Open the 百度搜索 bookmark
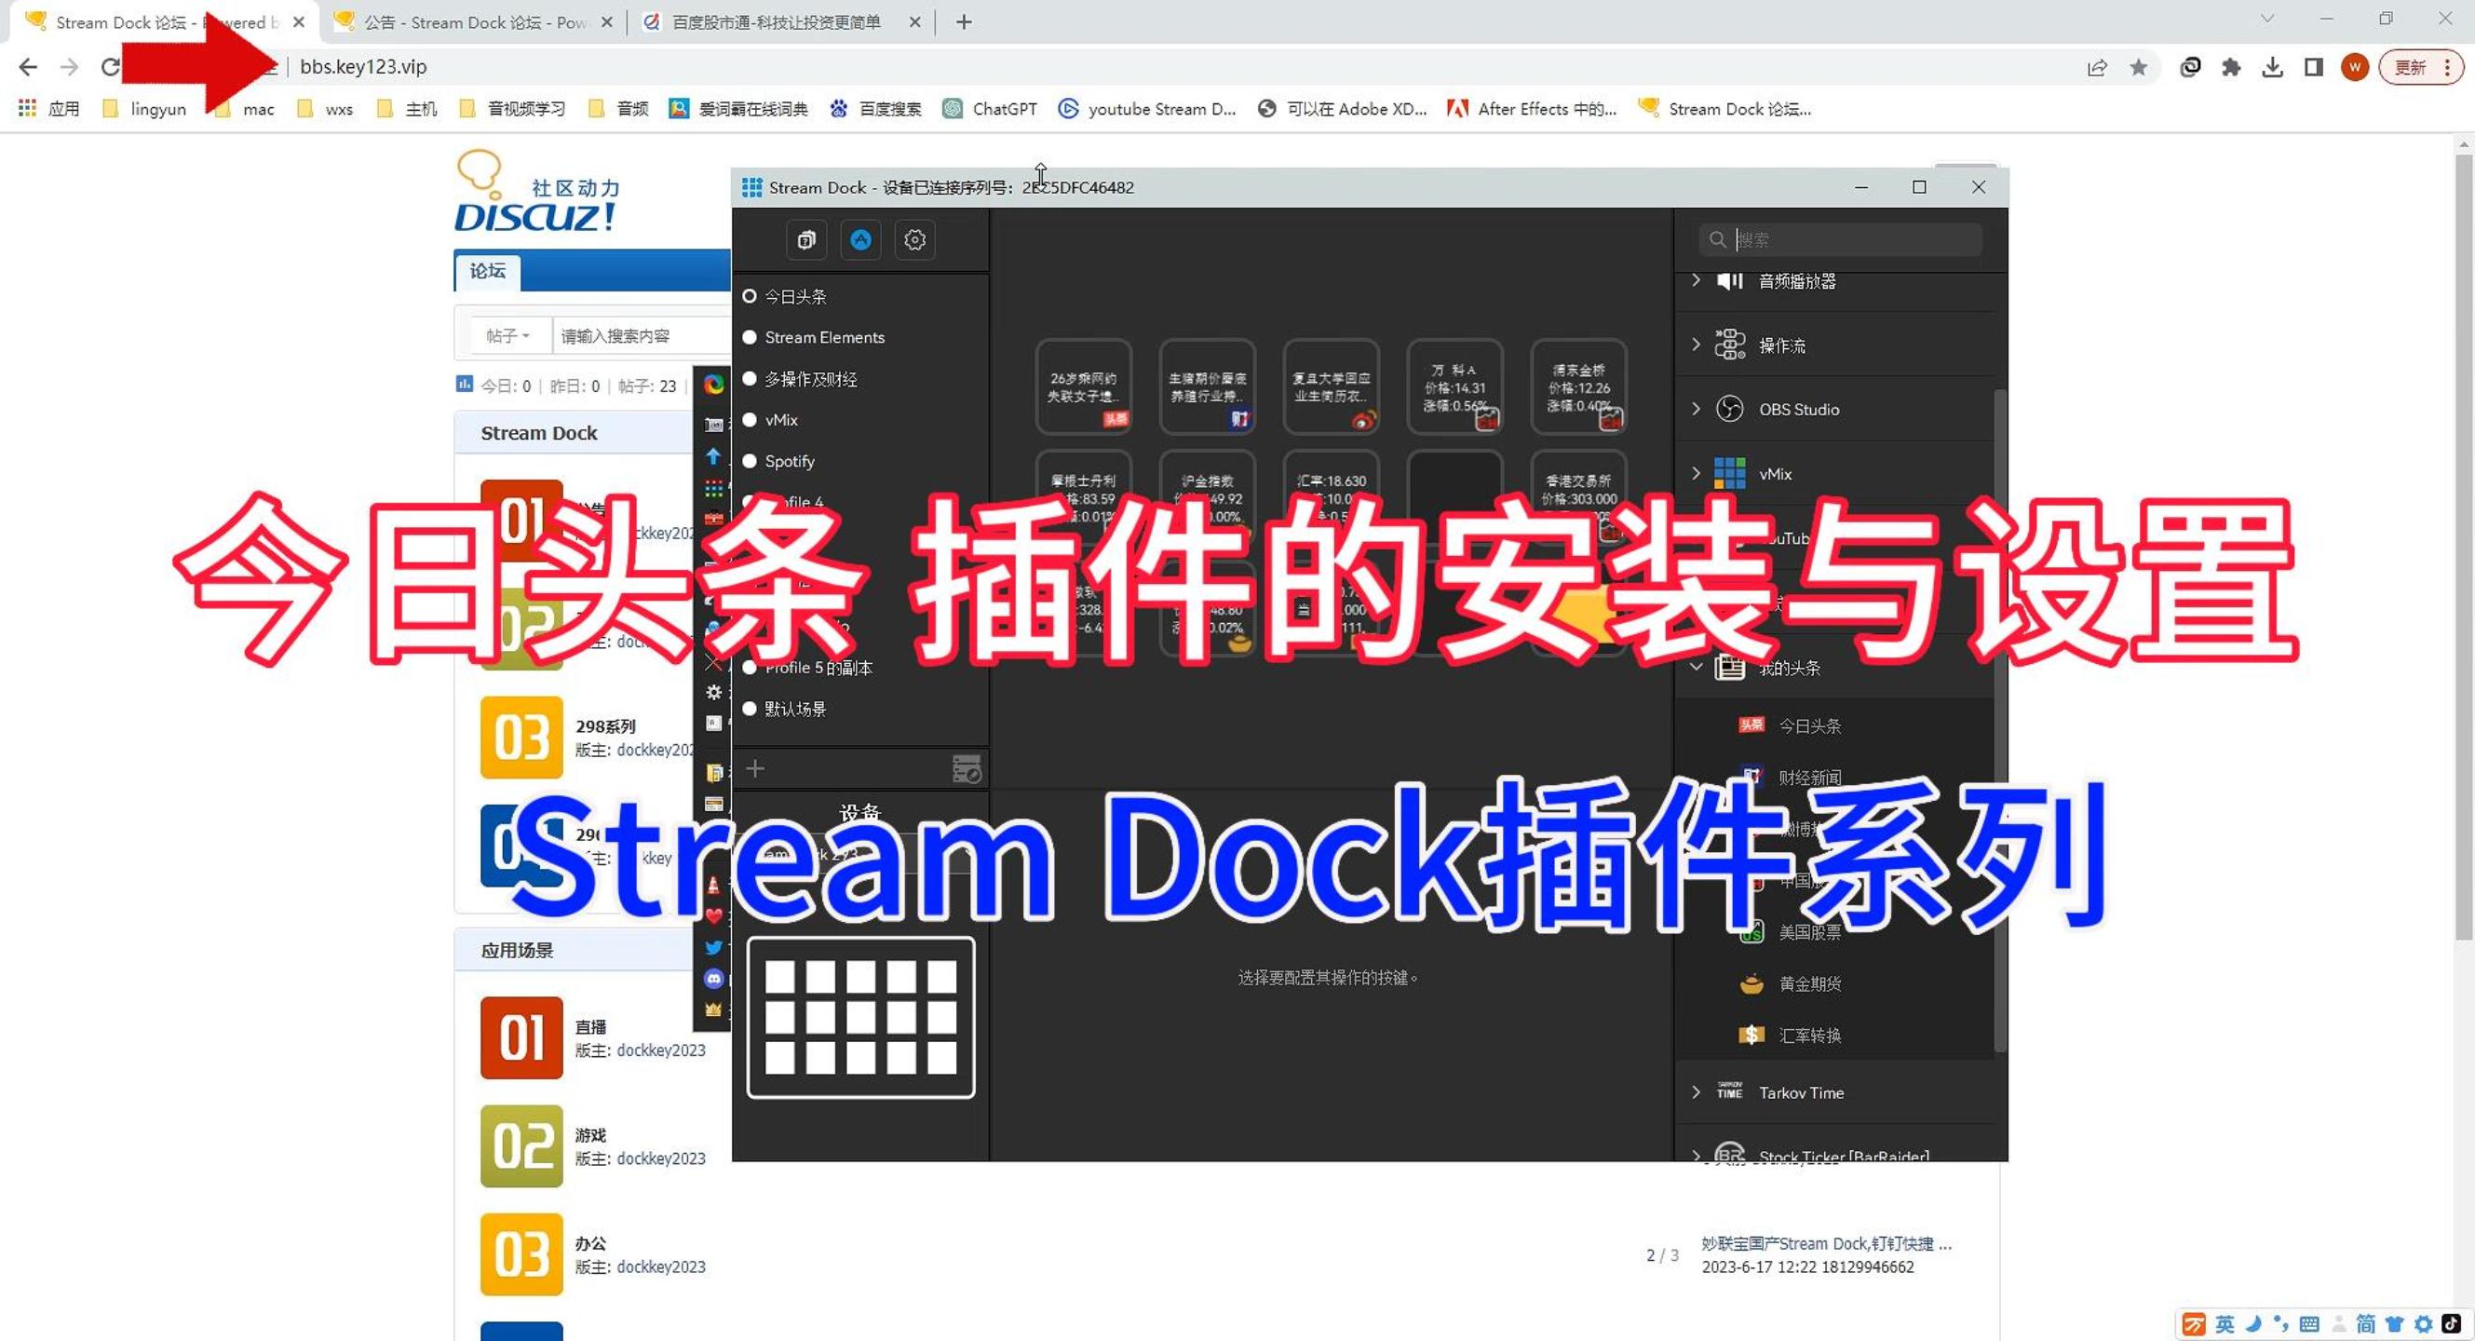The height and width of the screenshot is (1341, 2475). click(x=875, y=109)
